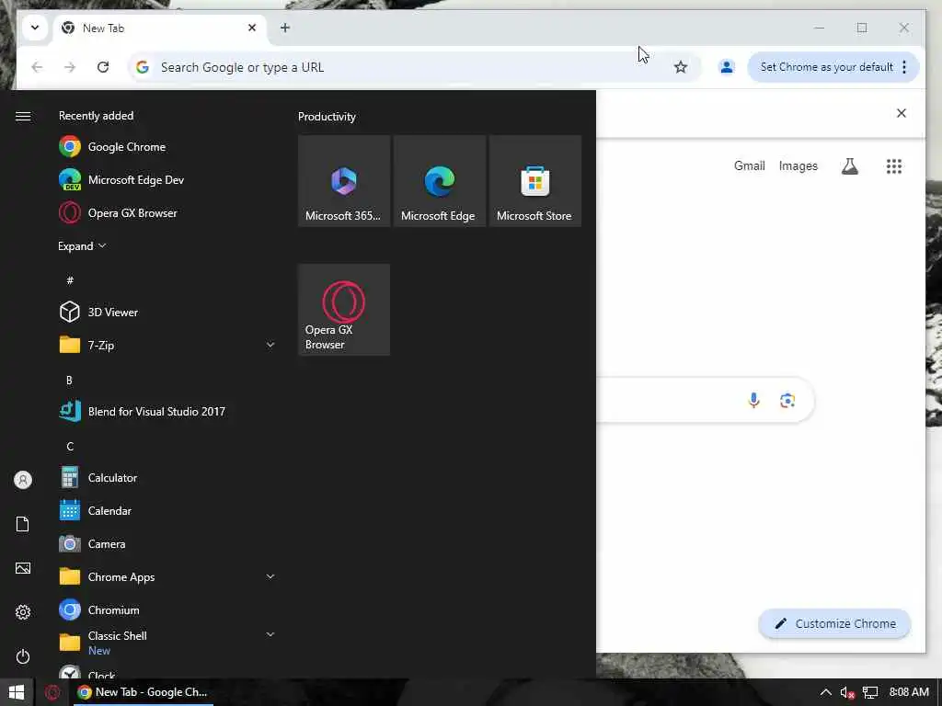Open Pictures from the Start sidebar
Viewport: 942px width, 706px height.
(23, 568)
